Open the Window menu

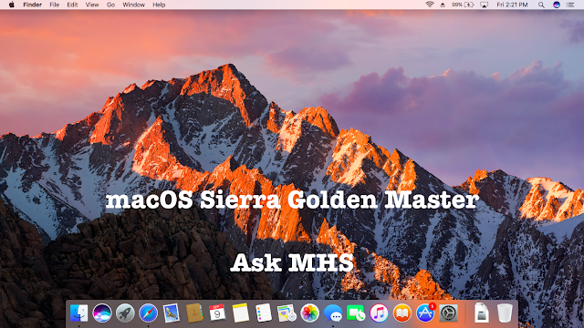[x=134, y=5]
